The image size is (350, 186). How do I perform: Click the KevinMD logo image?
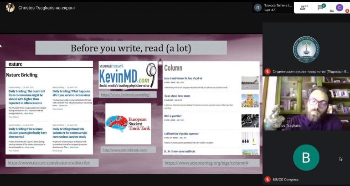point(128,75)
